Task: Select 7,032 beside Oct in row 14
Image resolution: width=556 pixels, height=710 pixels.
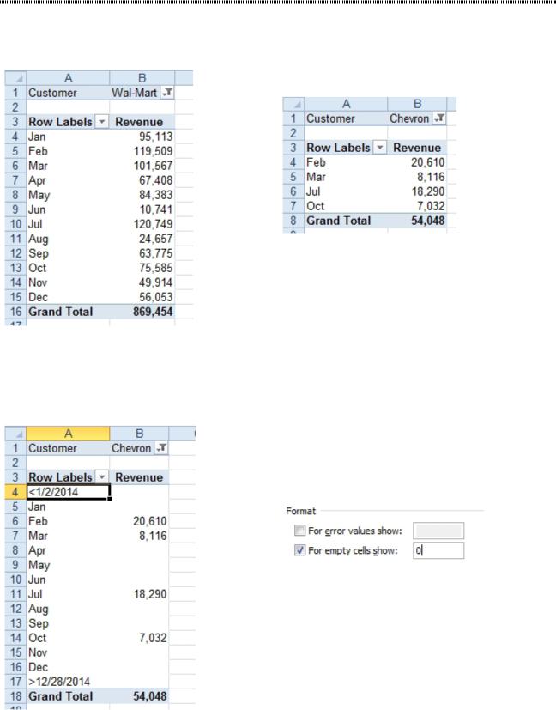Action: coord(139,638)
